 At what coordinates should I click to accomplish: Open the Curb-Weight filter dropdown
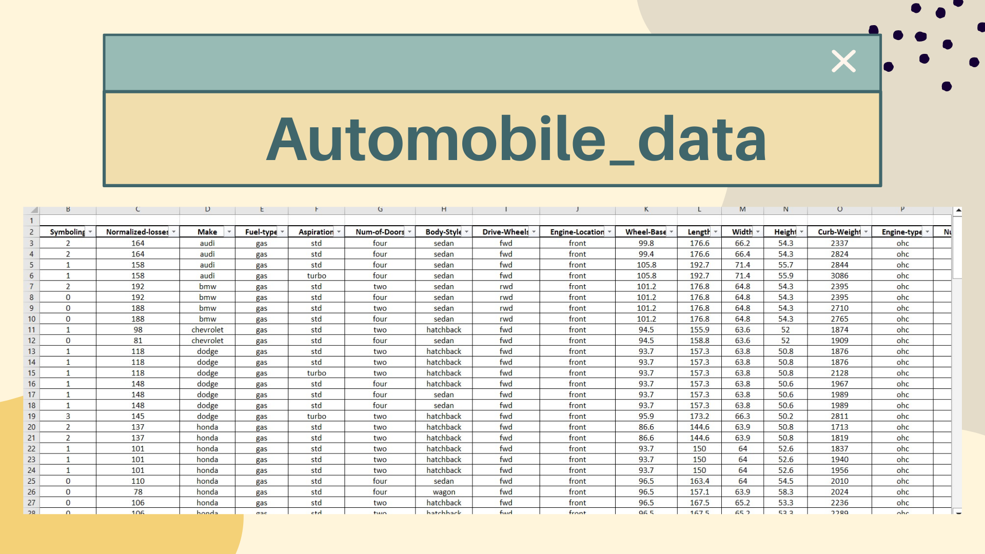866,232
